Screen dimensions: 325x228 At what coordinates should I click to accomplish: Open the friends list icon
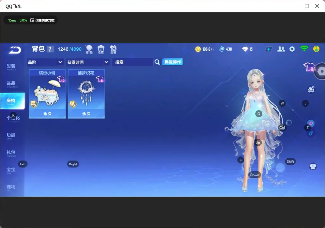[281, 49]
